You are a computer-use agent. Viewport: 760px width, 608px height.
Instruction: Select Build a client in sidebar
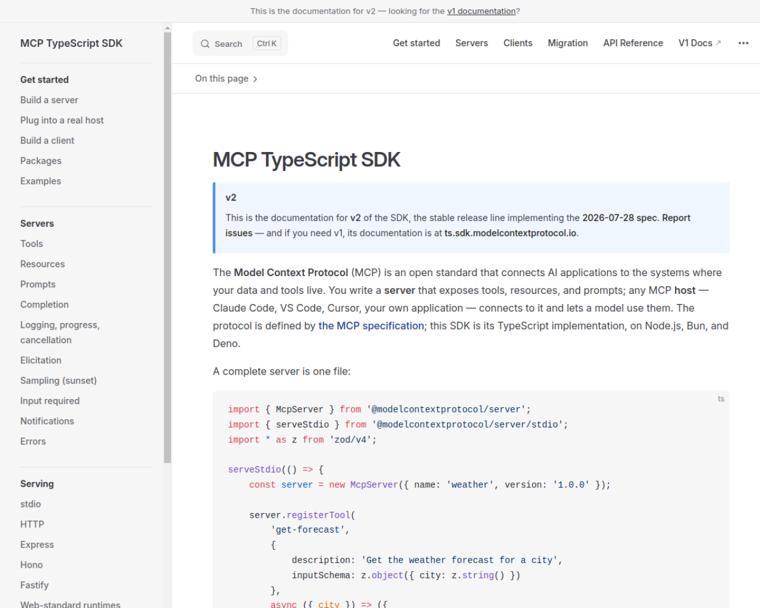click(47, 141)
